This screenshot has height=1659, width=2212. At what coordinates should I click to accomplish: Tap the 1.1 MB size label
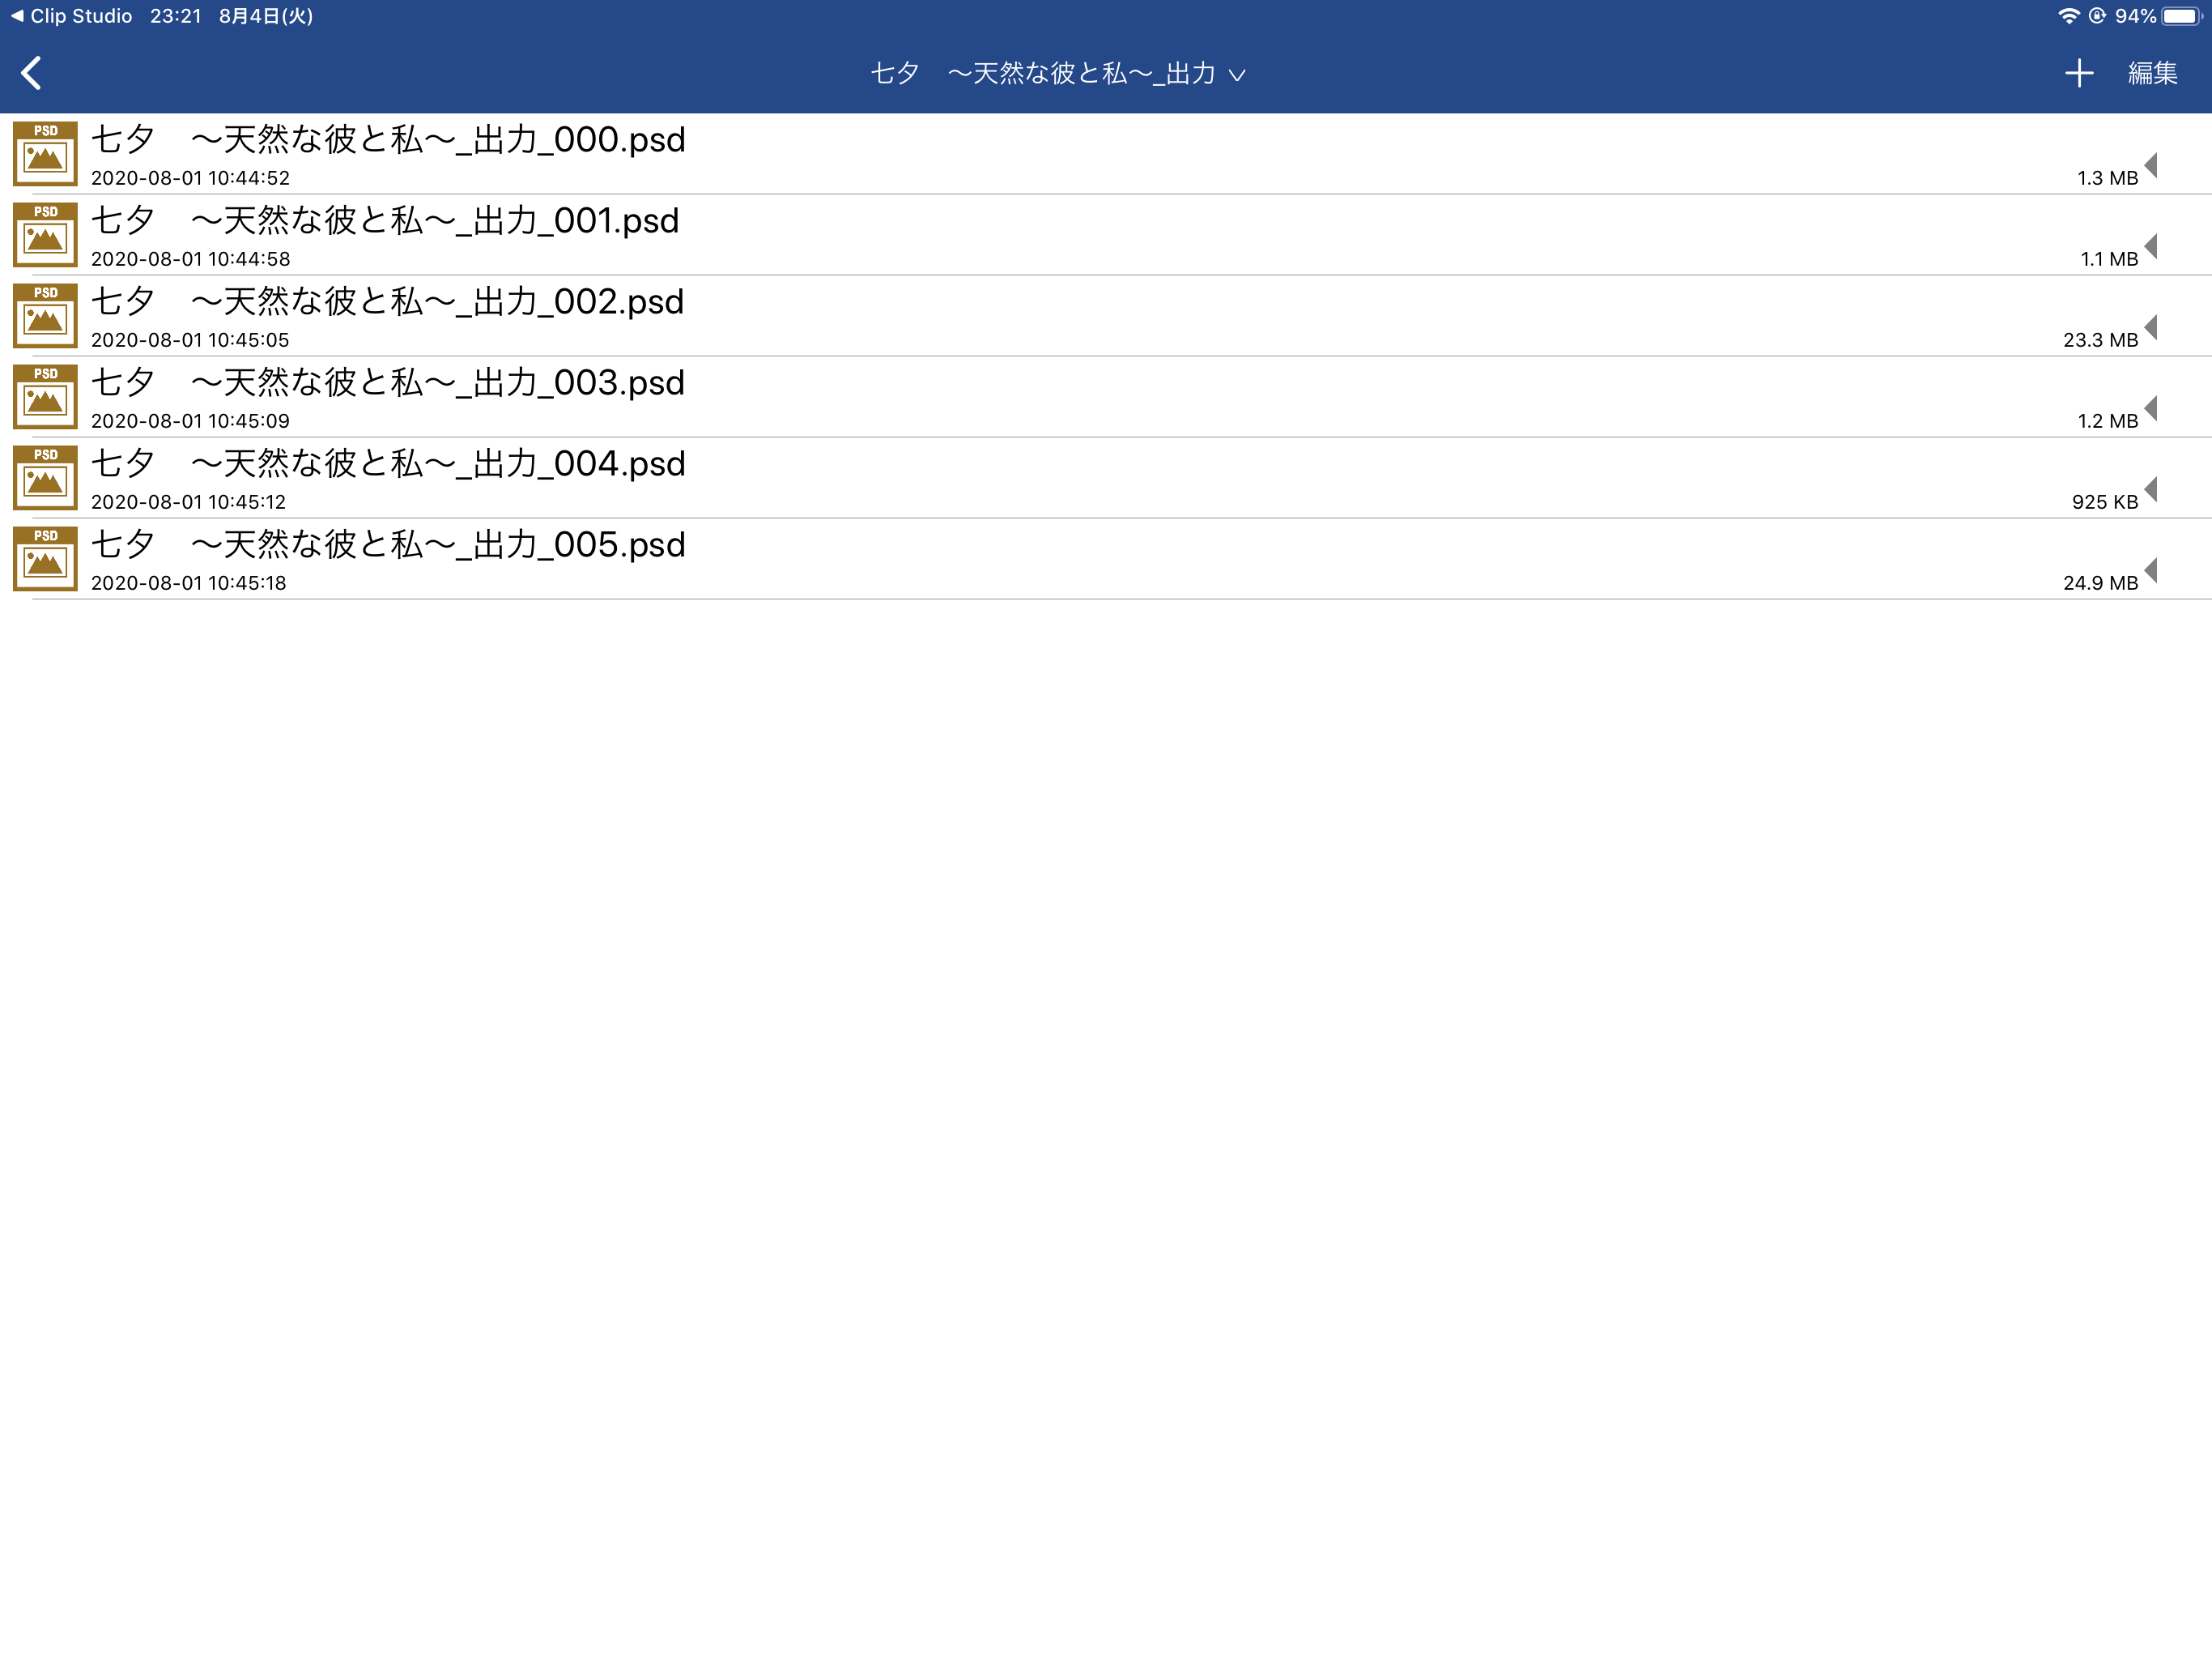2109,259
